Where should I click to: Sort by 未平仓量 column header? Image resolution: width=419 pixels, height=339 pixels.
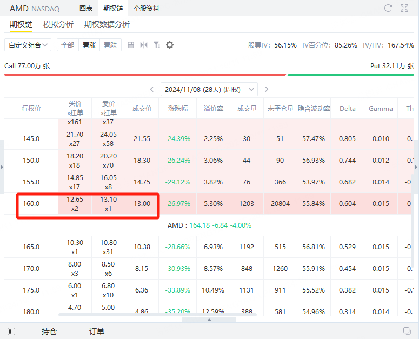280,108
